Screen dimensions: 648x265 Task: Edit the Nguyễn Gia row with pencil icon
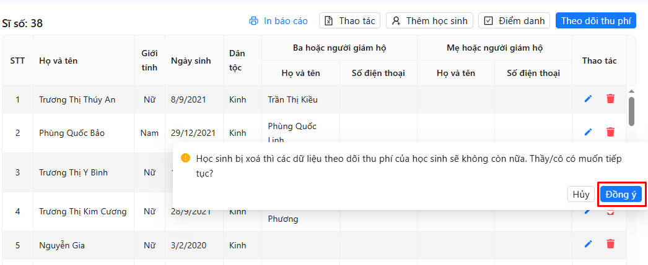[x=588, y=244]
